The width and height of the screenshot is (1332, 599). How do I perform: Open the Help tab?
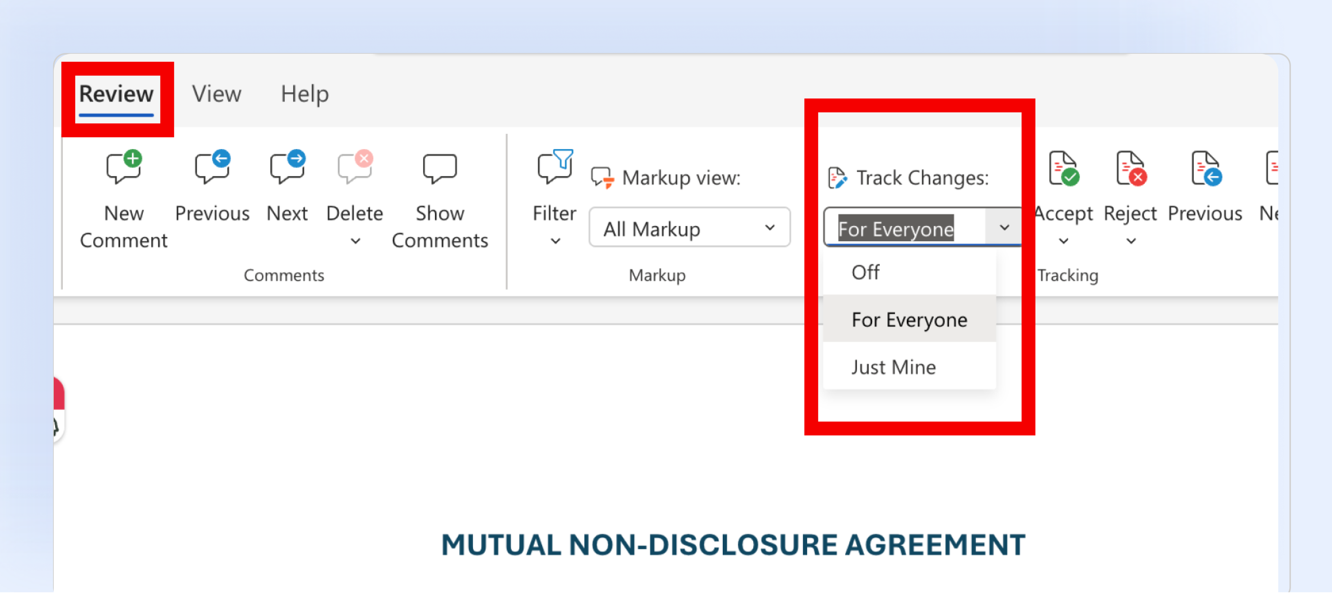coord(305,94)
